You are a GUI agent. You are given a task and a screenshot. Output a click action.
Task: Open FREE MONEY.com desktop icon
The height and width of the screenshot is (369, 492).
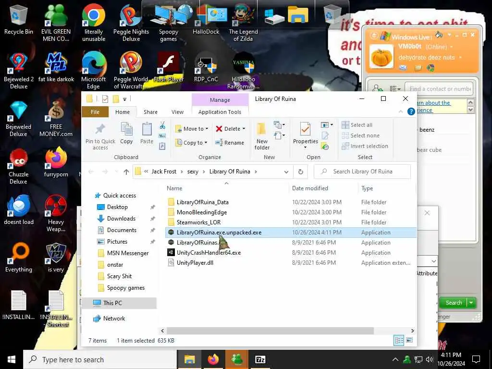click(56, 119)
